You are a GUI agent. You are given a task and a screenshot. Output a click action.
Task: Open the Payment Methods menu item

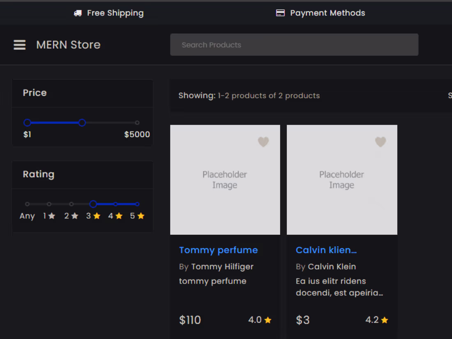click(x=321, y=13)
